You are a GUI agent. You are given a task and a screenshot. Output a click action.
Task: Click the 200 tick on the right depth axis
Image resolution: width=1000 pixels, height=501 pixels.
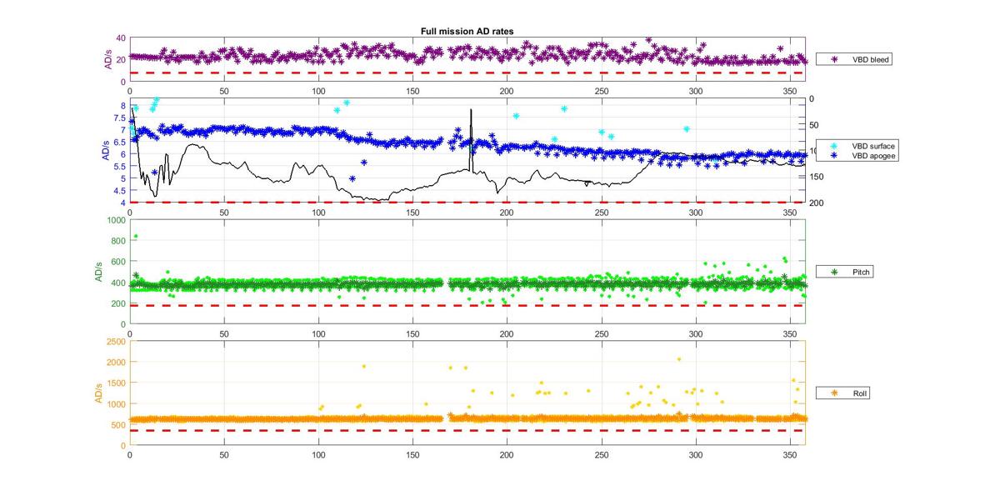[x=817, y=203]
